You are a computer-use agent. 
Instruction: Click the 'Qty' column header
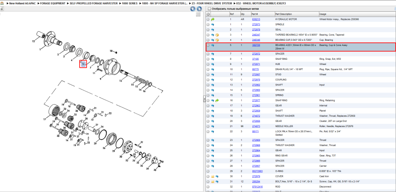tap(243, 14)
